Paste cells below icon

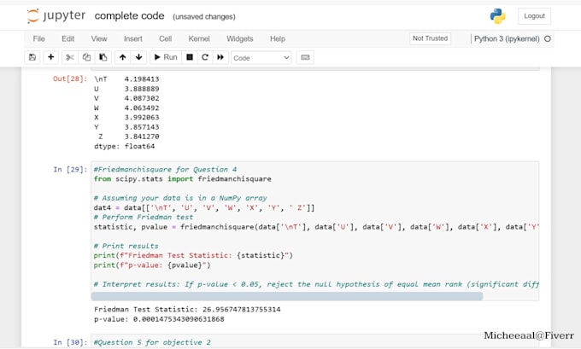(103, 57)
